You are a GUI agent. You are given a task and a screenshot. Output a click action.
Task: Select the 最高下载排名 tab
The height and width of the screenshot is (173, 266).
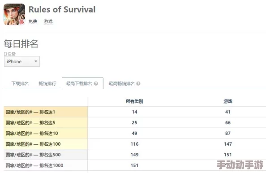pyautogui.click(x=82, y=83)
